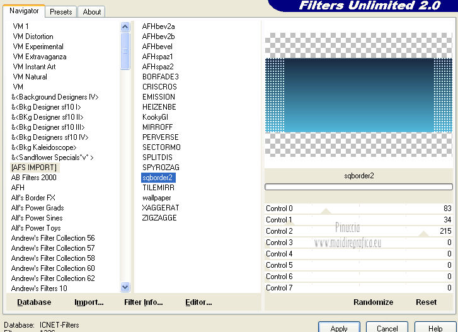Select Alf's Power Sines category
The width and height of the screenshot is (458, 332).
click(x=37, y=218)
